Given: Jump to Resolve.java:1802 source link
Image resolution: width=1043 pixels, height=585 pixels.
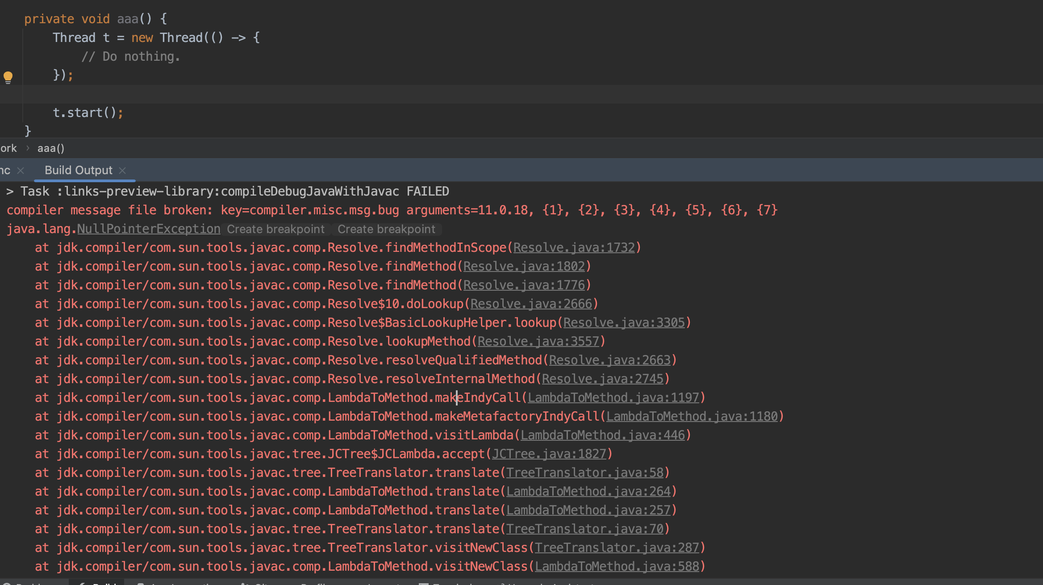Looking at the screenshot, I should click(x=524, y=267).
